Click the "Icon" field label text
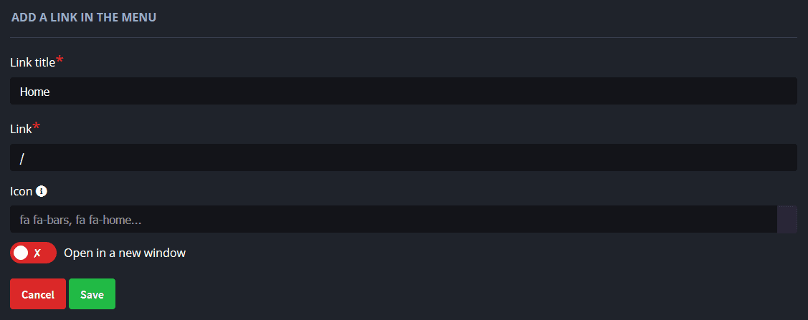 point(21,191)
